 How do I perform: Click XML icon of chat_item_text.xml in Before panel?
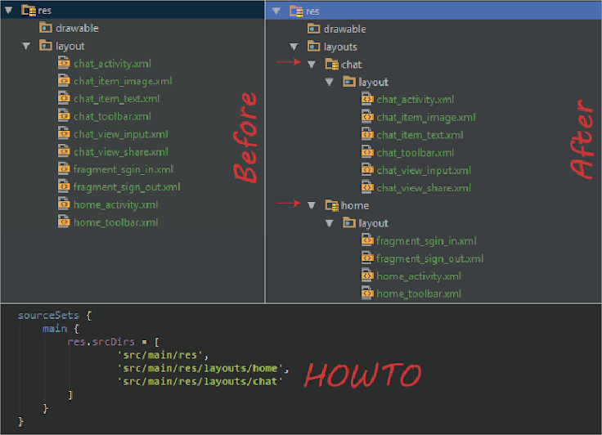click(64, 97)
